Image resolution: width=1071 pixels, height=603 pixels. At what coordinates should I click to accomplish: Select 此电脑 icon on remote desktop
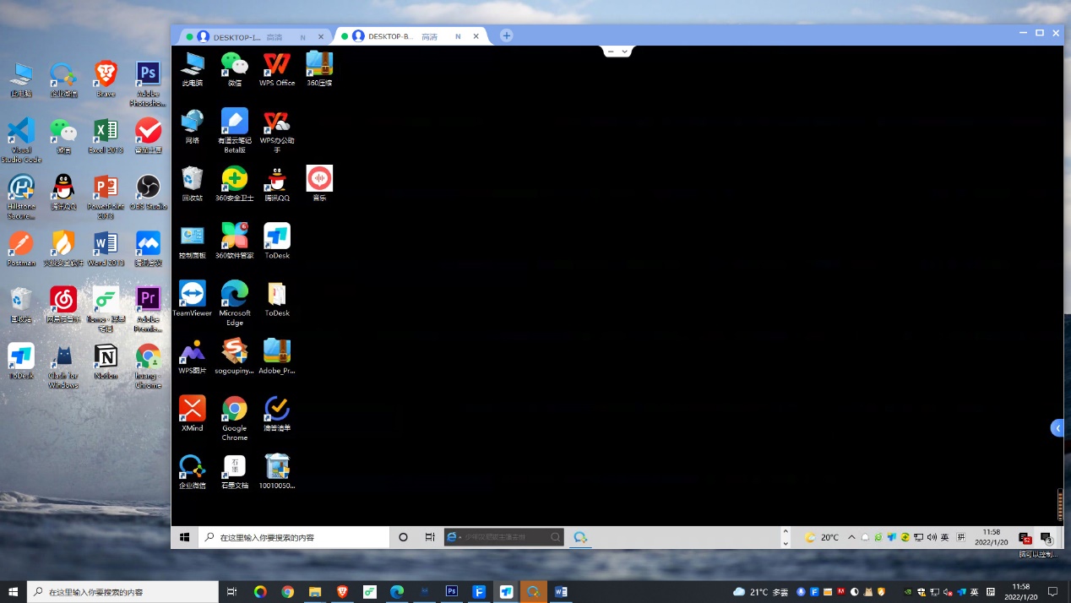193,68
